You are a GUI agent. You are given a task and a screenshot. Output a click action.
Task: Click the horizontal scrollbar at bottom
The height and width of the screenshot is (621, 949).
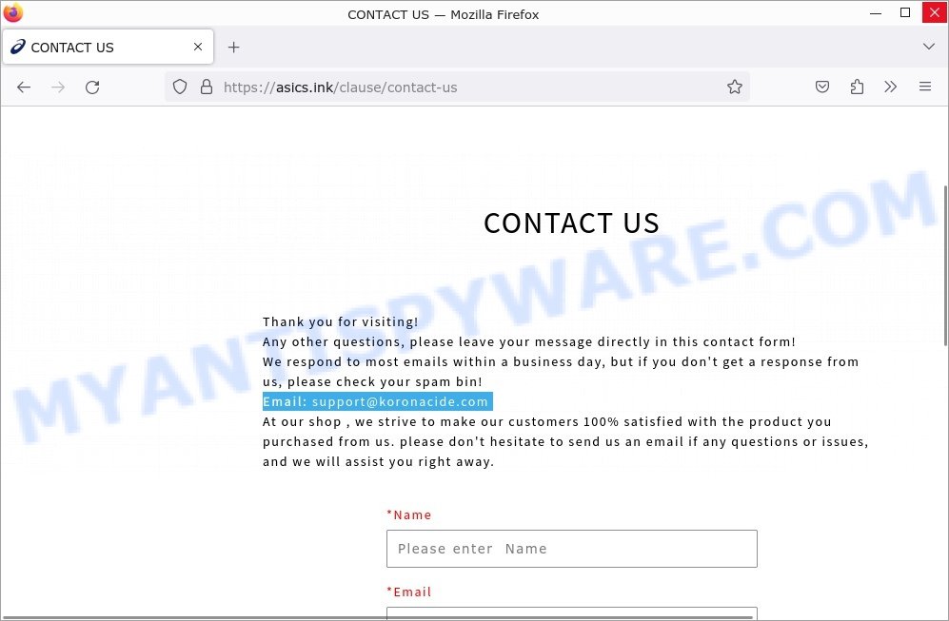coord(376,618)
